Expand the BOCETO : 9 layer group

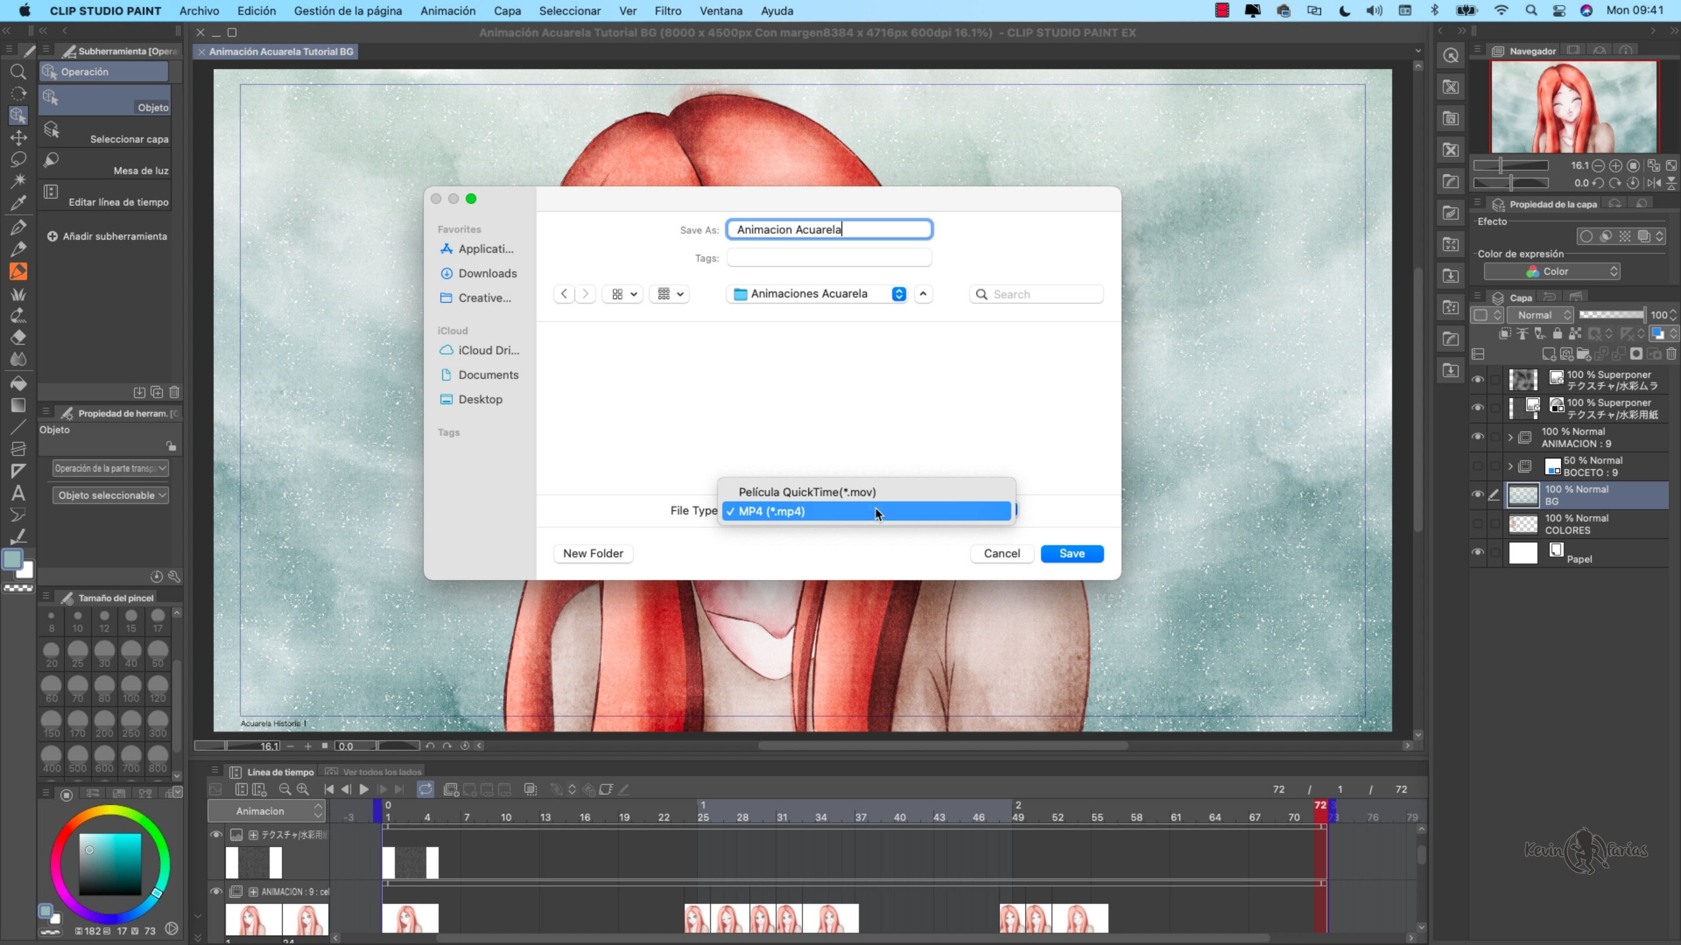1511,466
